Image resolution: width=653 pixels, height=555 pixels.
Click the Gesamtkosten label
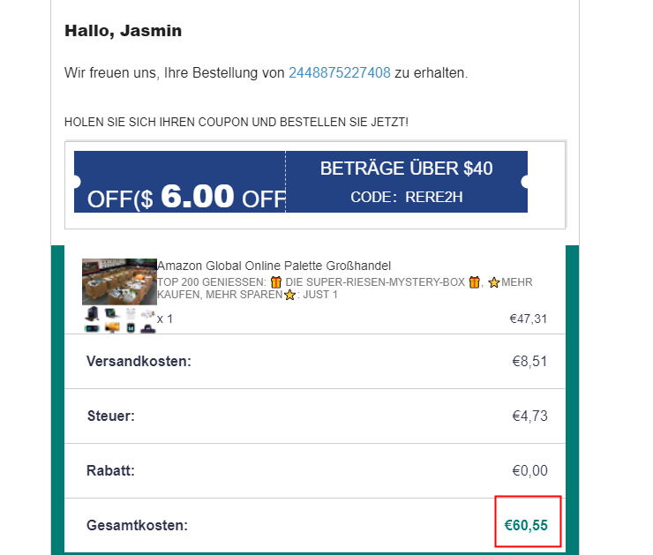tap(138, 525)
